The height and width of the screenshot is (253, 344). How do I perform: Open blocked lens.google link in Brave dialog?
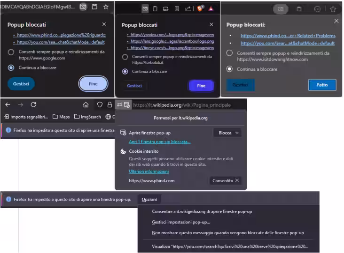[x=172, y=41]
